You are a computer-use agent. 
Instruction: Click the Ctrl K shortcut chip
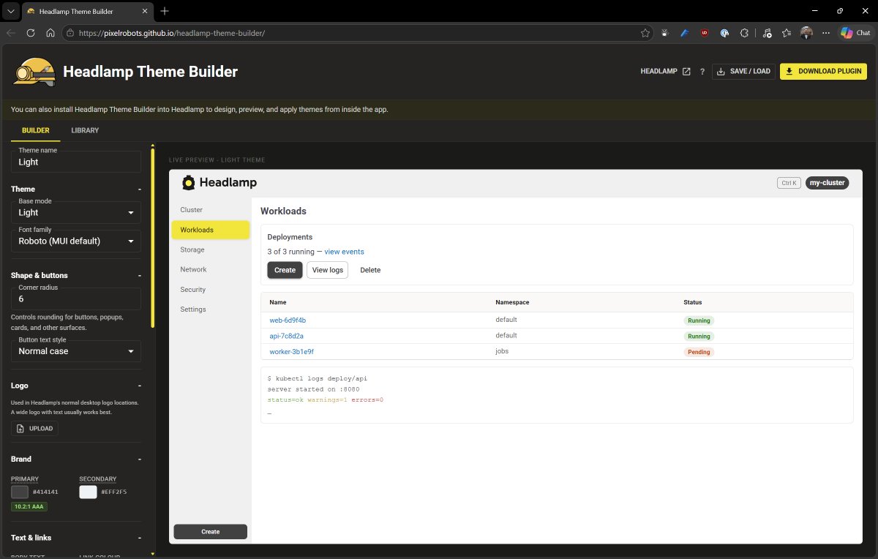(789, 183)
